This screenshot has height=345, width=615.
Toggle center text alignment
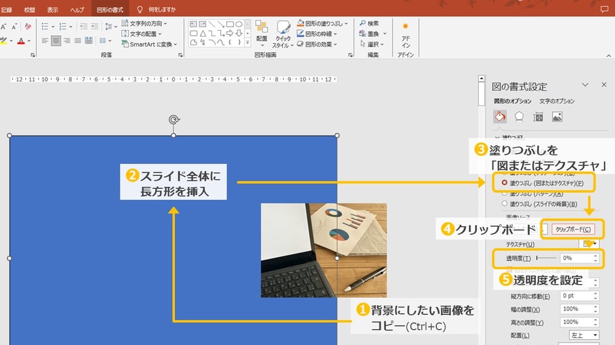point(56,41)
